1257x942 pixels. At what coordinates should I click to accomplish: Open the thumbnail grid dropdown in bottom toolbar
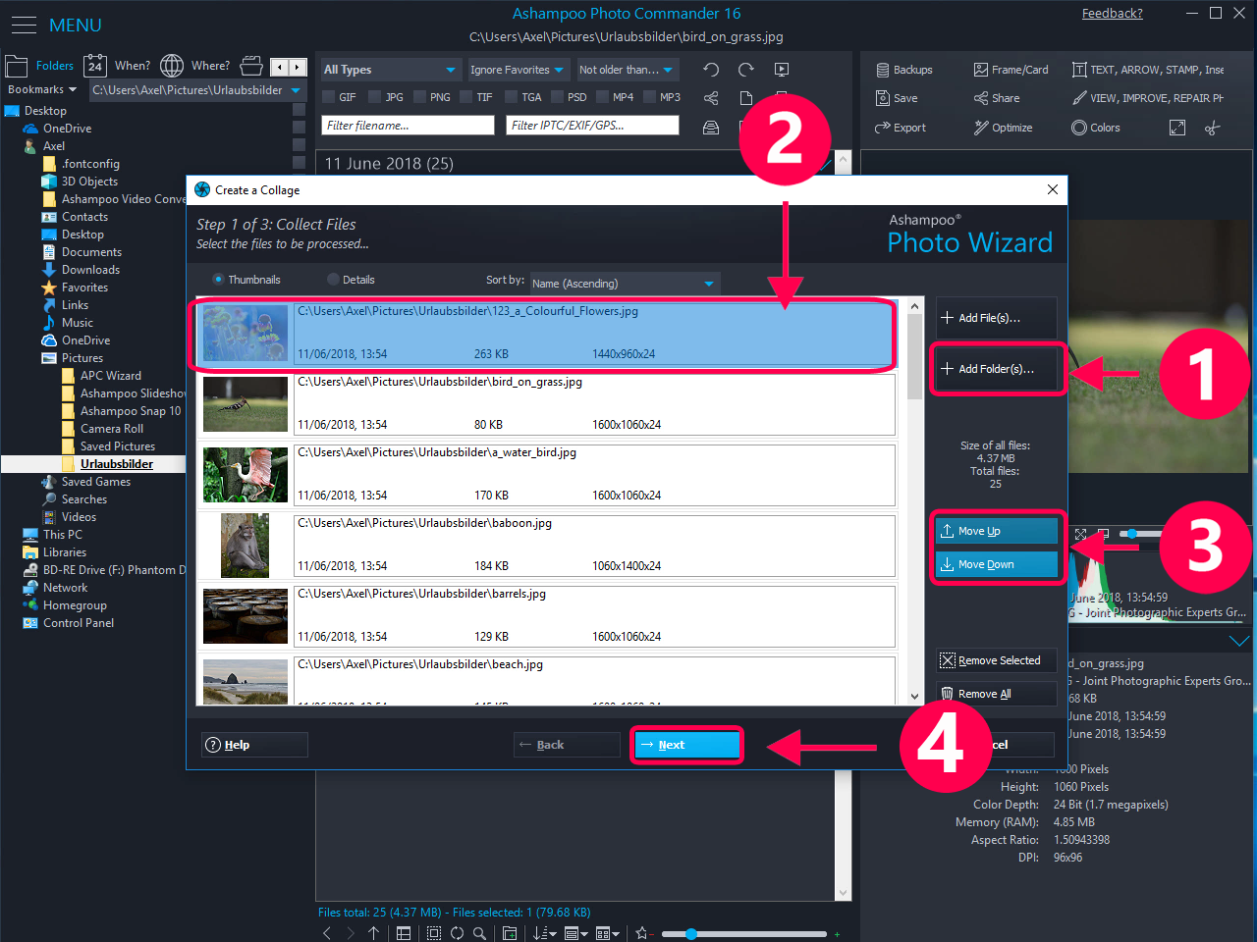point(609,933)
